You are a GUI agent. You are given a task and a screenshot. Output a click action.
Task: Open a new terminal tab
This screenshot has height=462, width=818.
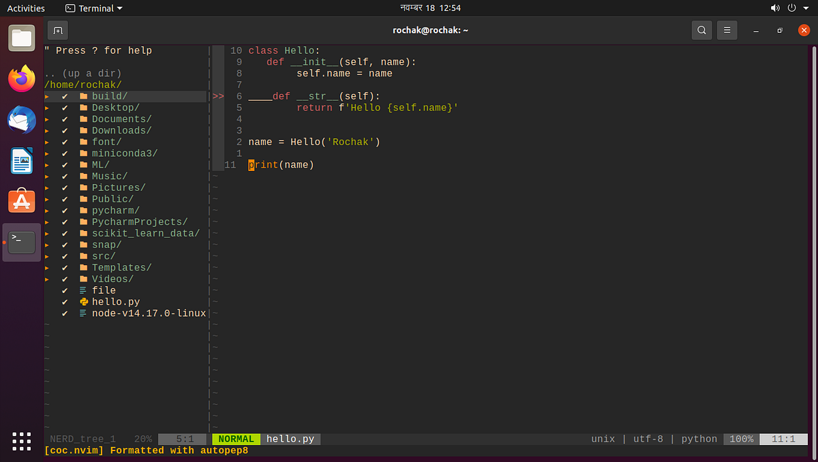(57, 30)
